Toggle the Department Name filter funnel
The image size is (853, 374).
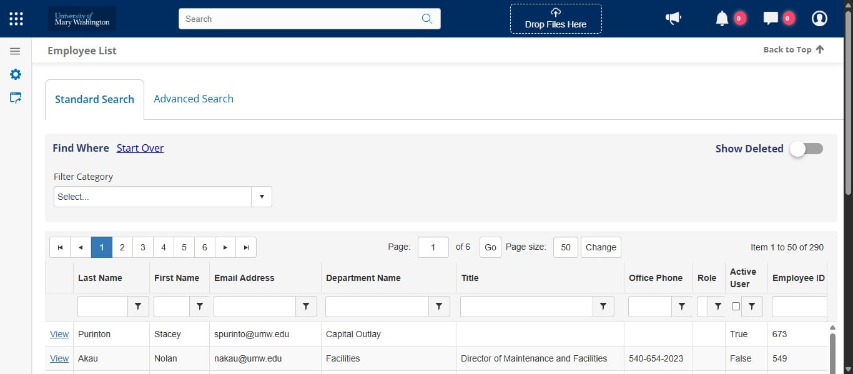[439, 306]
